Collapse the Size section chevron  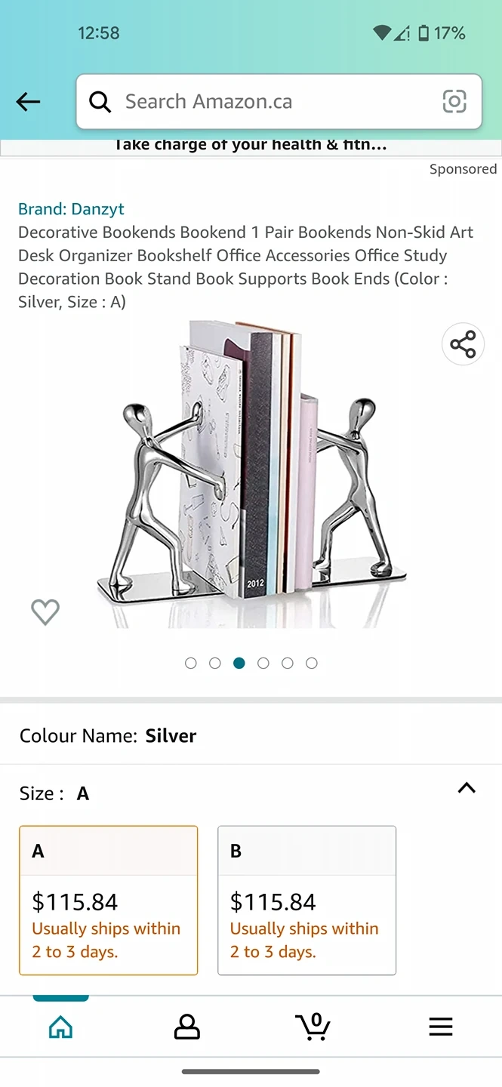tap(467, 788)
